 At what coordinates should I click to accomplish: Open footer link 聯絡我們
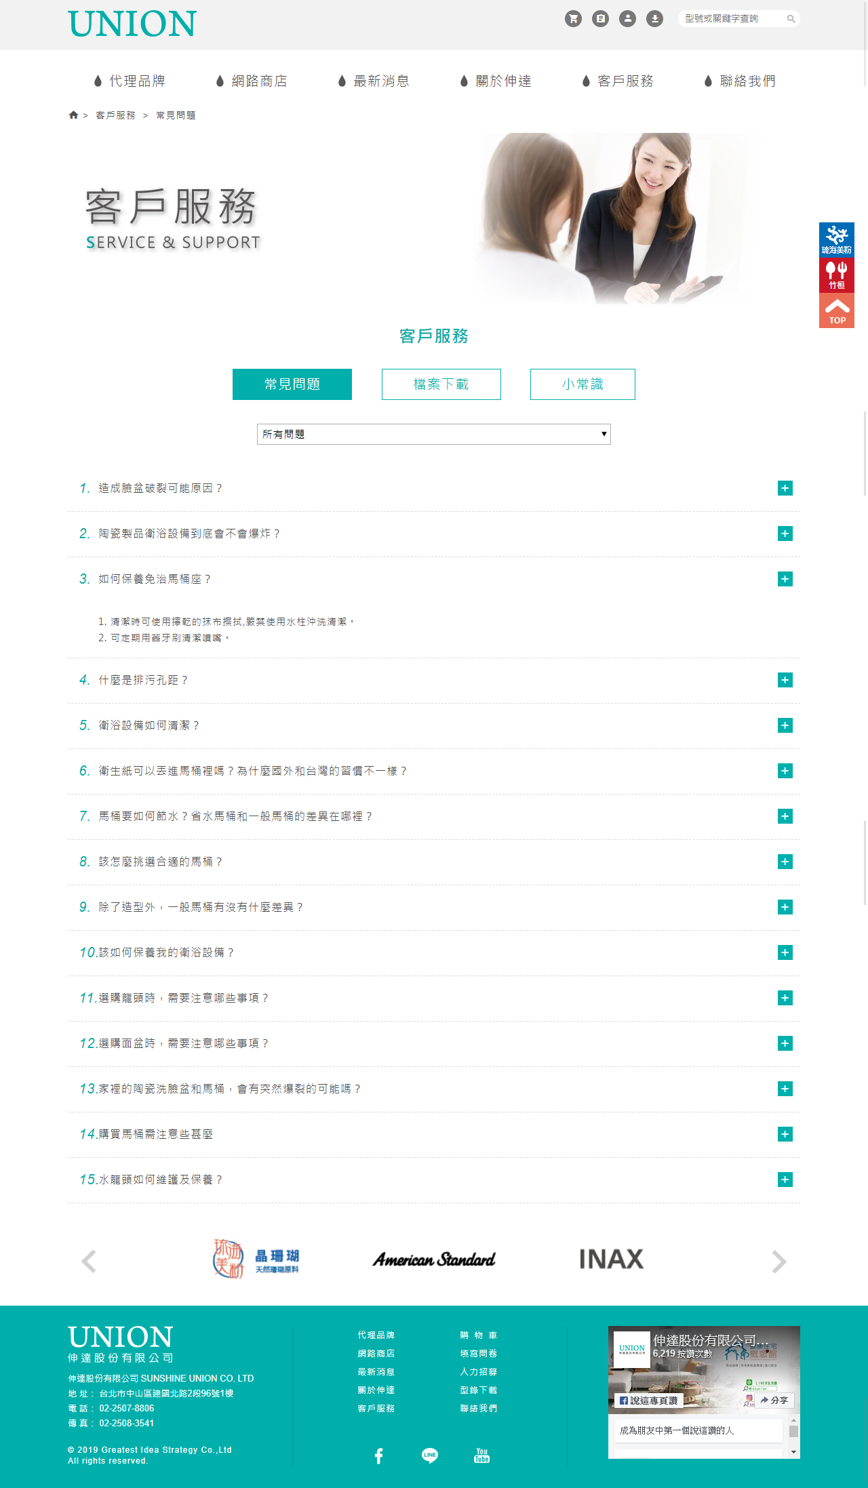pos(479,1408)
